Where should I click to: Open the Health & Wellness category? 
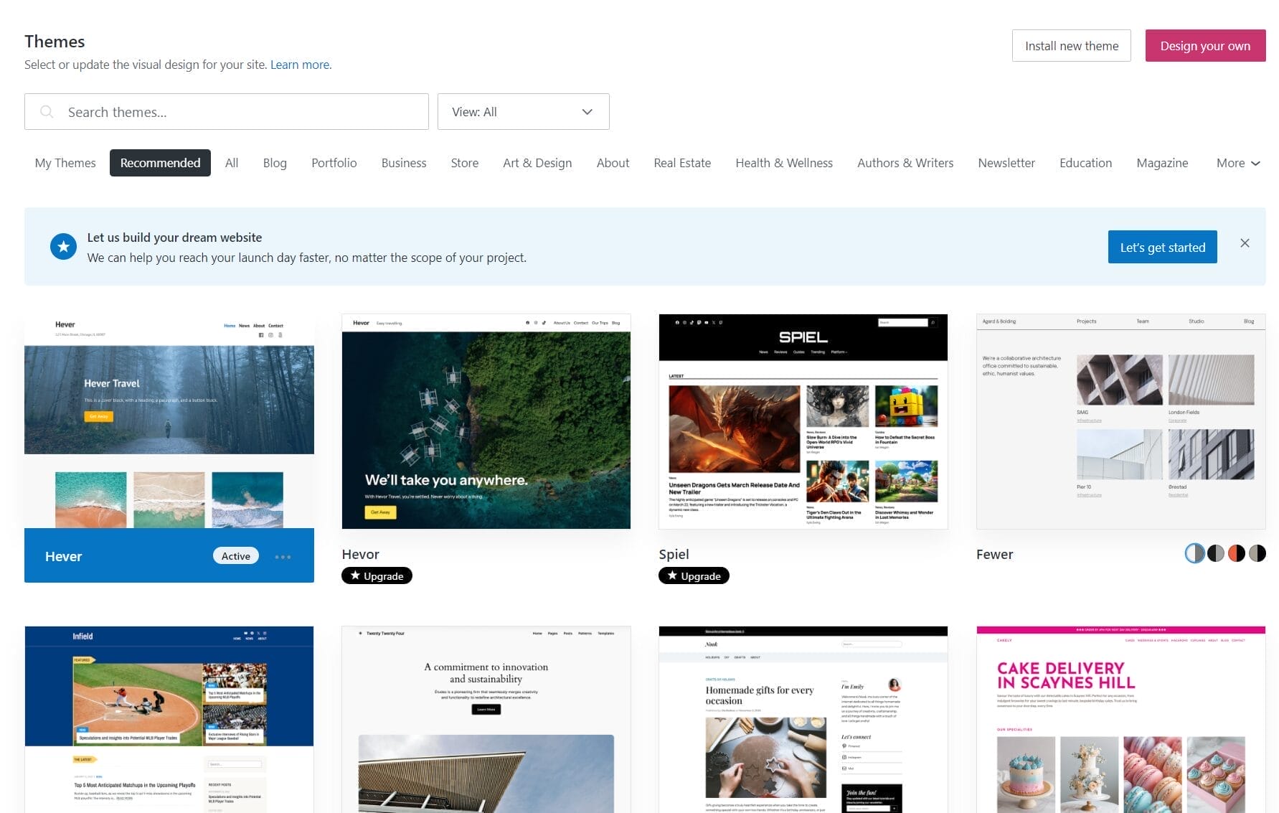[783, 163]
